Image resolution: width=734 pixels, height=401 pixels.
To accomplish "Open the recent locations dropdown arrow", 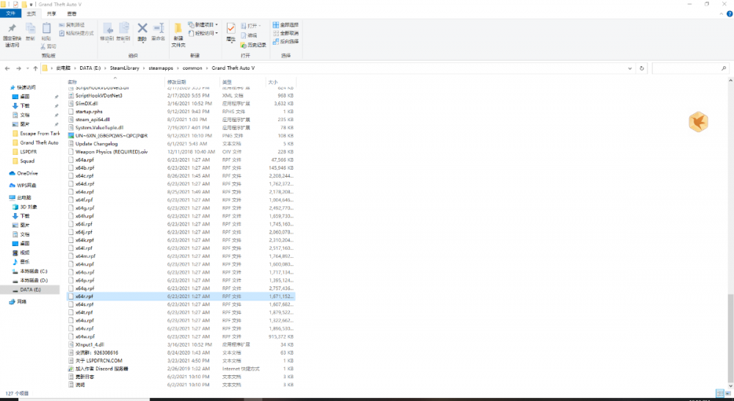I will point(27,68).
